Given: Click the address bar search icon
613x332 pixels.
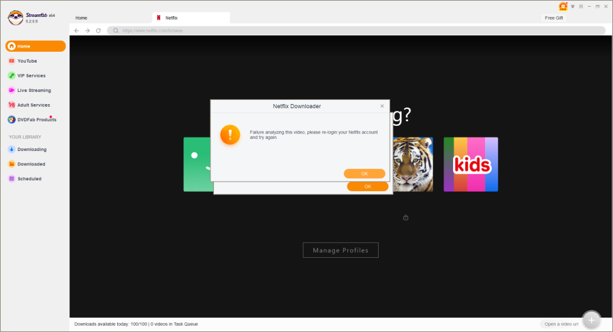Looking at the screenshot, I should point(116,31).
